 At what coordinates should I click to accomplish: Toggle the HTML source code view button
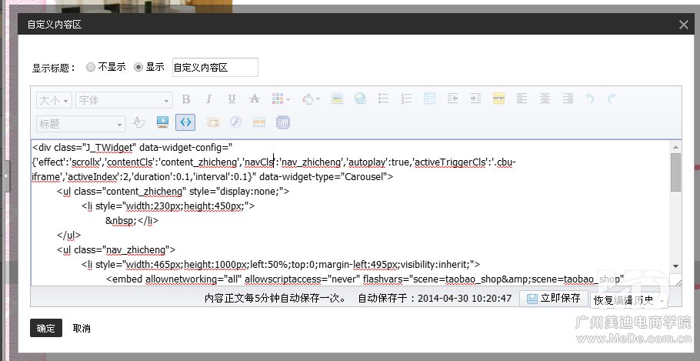tap(185, 122)
